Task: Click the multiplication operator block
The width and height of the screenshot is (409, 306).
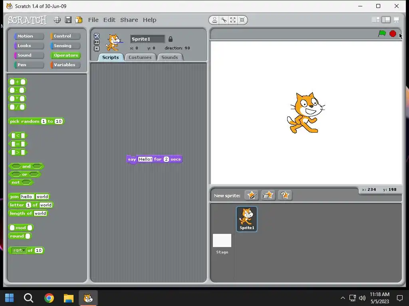Action: 17,99
